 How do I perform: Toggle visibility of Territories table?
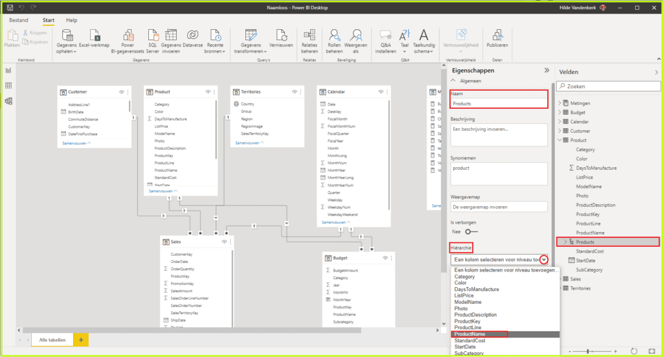[x=295, y=92]
